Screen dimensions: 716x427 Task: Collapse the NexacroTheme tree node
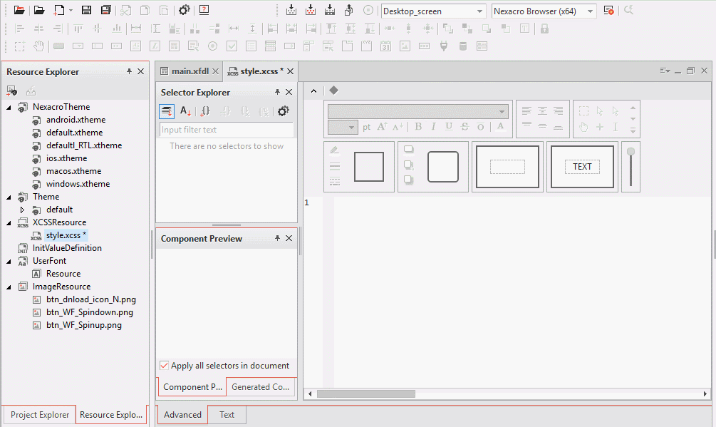(x=9, y=107)
